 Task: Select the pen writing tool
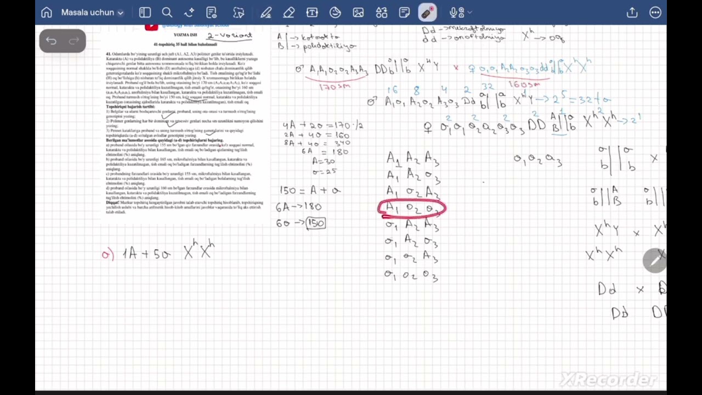tap(266, 12)
